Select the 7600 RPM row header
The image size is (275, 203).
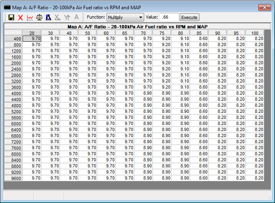[x=13, y=148]
